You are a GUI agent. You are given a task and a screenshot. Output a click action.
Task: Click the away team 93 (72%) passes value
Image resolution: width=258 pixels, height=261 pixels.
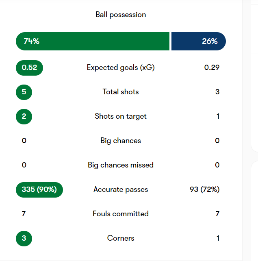click(x=205, y=189)
